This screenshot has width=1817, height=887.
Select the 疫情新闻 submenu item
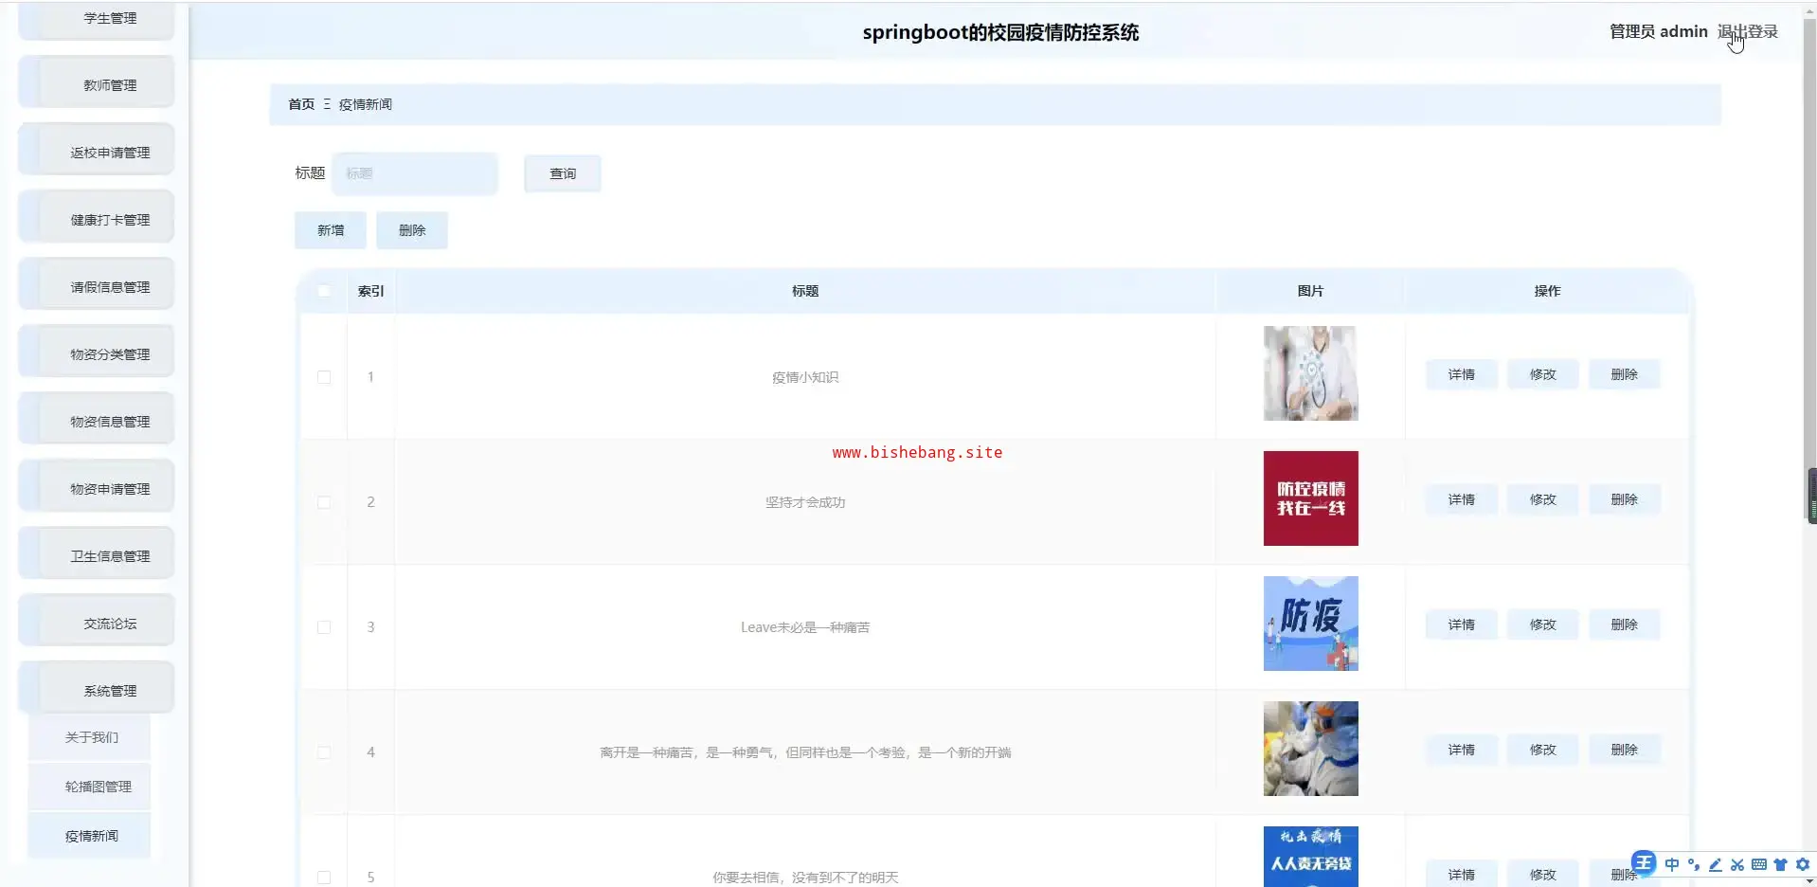90,836
